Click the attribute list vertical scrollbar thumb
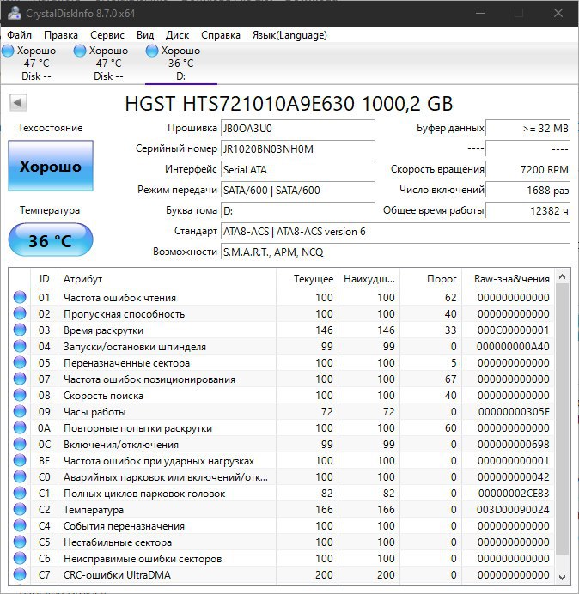This screenshot has width=579, height=594. (x=563, y=419)
